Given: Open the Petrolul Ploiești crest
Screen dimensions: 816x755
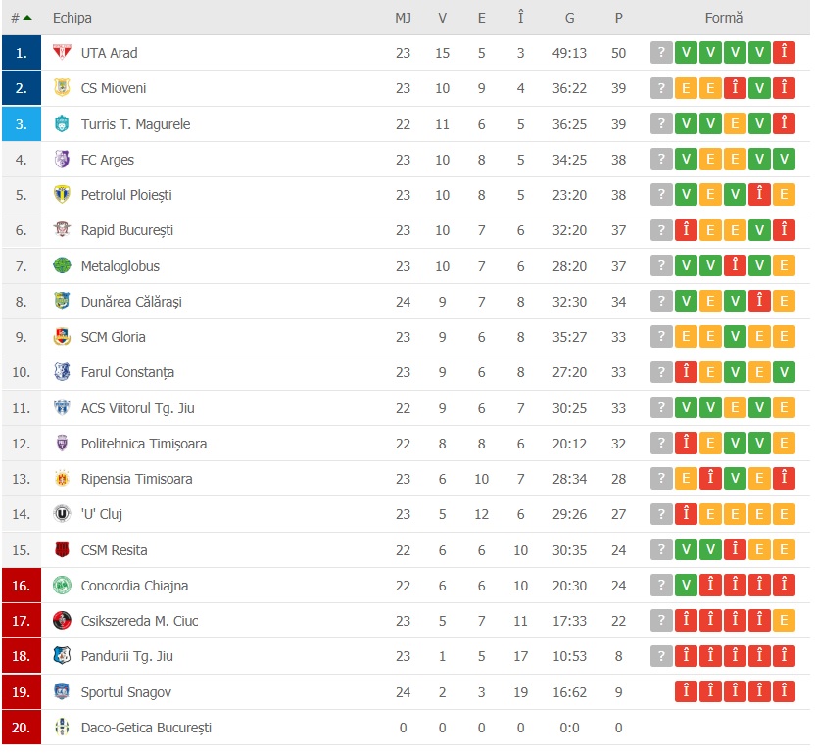Looking at the screenshot, I should pos(61,195).
